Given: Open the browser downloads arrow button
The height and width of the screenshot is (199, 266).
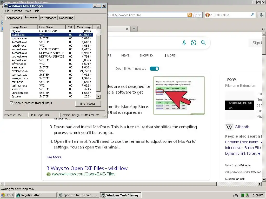Looking at the screenshot, I should click(261, 15).
